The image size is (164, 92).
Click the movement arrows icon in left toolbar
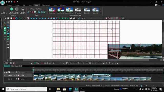click(x=5, y=39)
